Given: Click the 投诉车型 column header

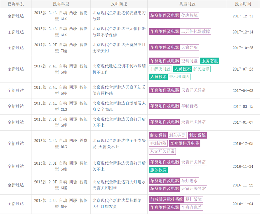Looking at the screenshot, I should click(x=61, y=4).
